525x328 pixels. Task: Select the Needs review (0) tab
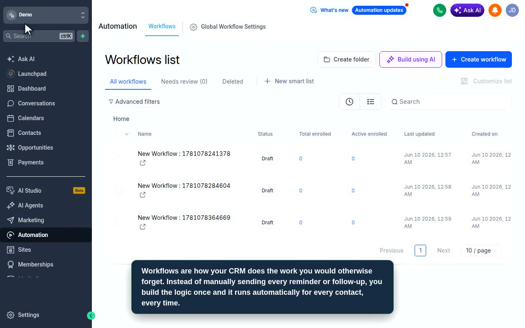click(x=184, y=82)
